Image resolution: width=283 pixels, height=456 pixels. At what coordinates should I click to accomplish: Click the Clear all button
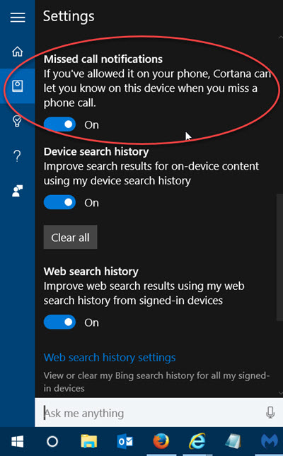[71, 238]
